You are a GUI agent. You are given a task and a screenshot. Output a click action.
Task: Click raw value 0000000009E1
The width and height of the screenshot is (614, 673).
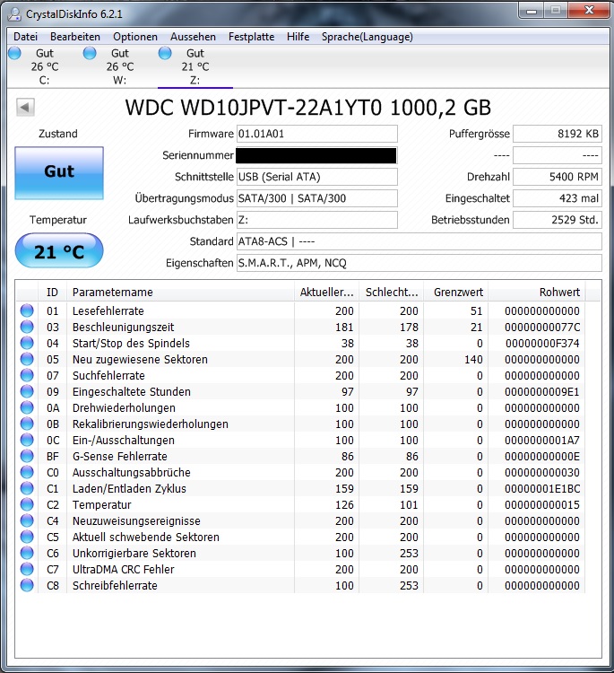[542, 392]
